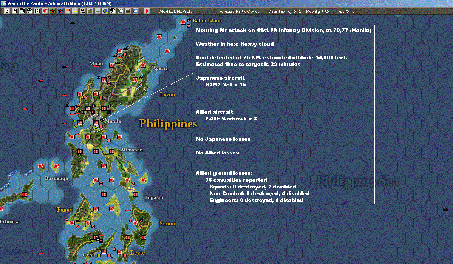Open the document list report icon

[x=15, y=11]
